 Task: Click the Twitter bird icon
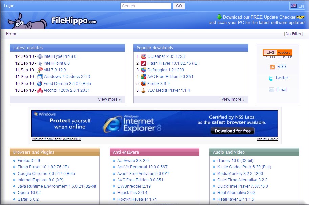coord(271,78)
